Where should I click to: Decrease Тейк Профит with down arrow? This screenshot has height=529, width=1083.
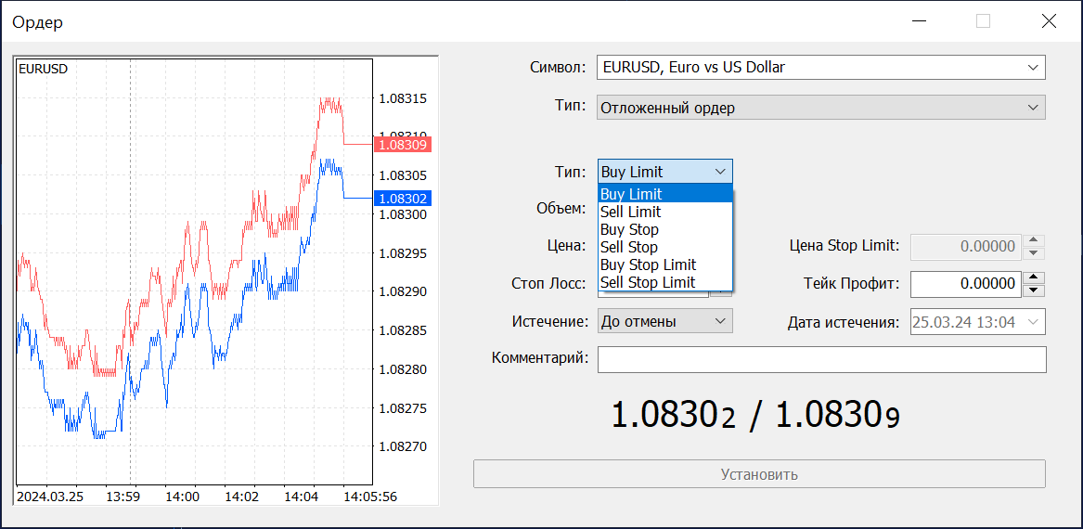click(x=1033, y=290)
